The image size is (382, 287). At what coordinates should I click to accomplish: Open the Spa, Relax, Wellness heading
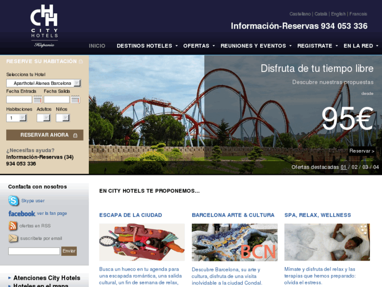(x=318, y=215)
